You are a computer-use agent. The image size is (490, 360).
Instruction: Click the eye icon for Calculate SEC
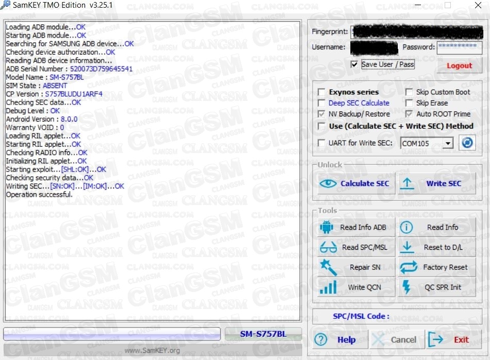pyautogui.click(x=328, y=183)
